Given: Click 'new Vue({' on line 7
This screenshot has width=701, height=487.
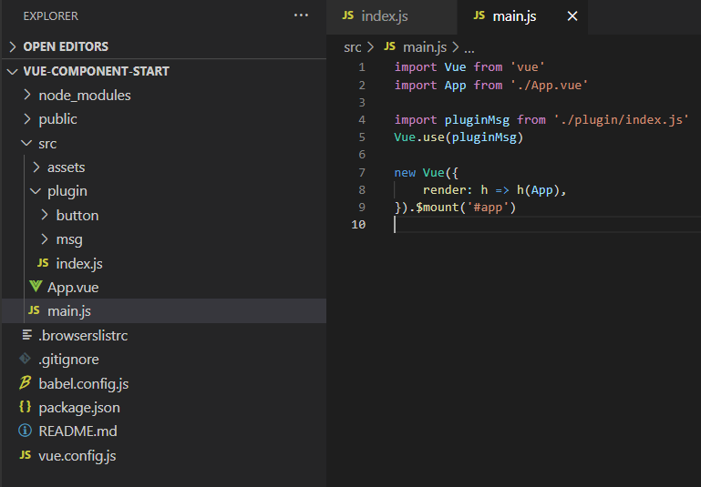Looking at the screenshot, I should [426, 173].
